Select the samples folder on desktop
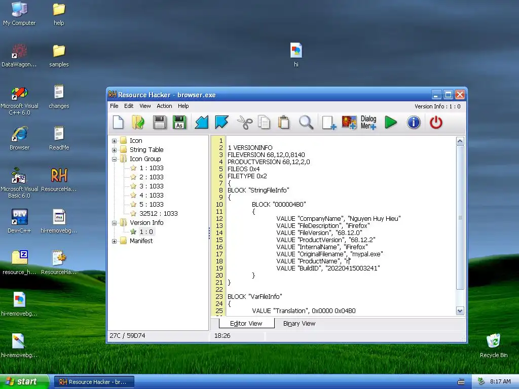 59,55
